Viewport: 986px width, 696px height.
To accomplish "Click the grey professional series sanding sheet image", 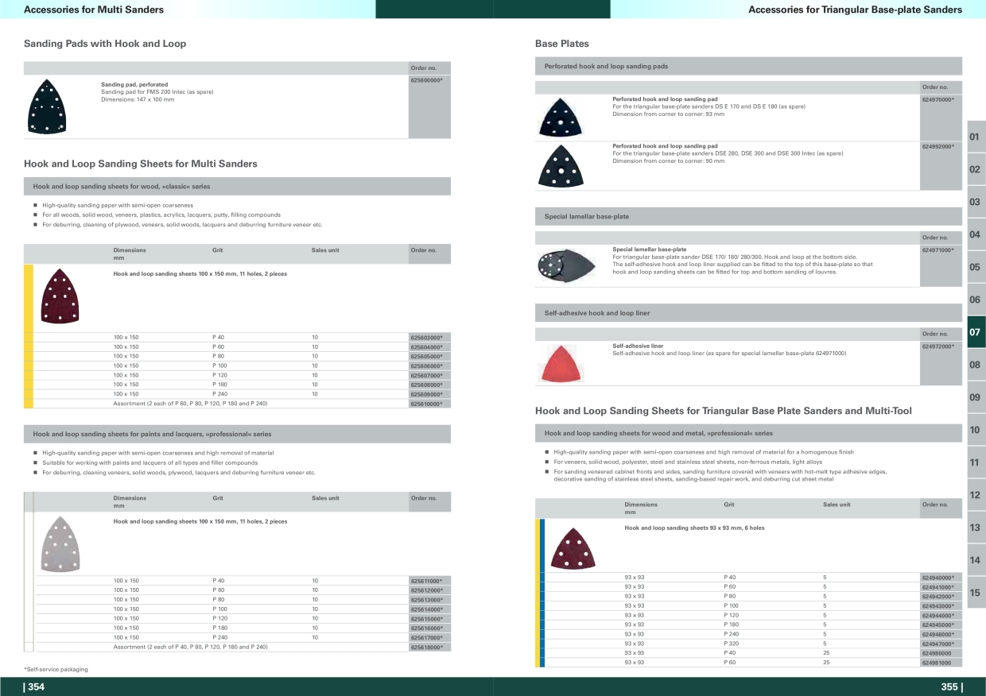I will (60, 544).
